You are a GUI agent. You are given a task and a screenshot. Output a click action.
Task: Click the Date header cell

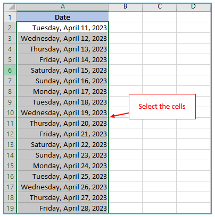[63, 17]
